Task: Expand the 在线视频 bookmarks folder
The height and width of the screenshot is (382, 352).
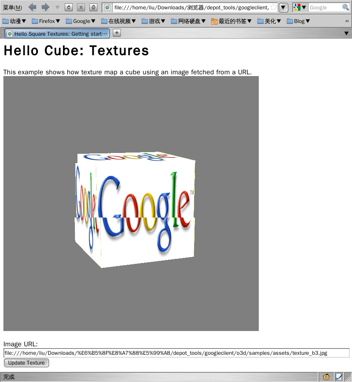Action: coord(118,21)
